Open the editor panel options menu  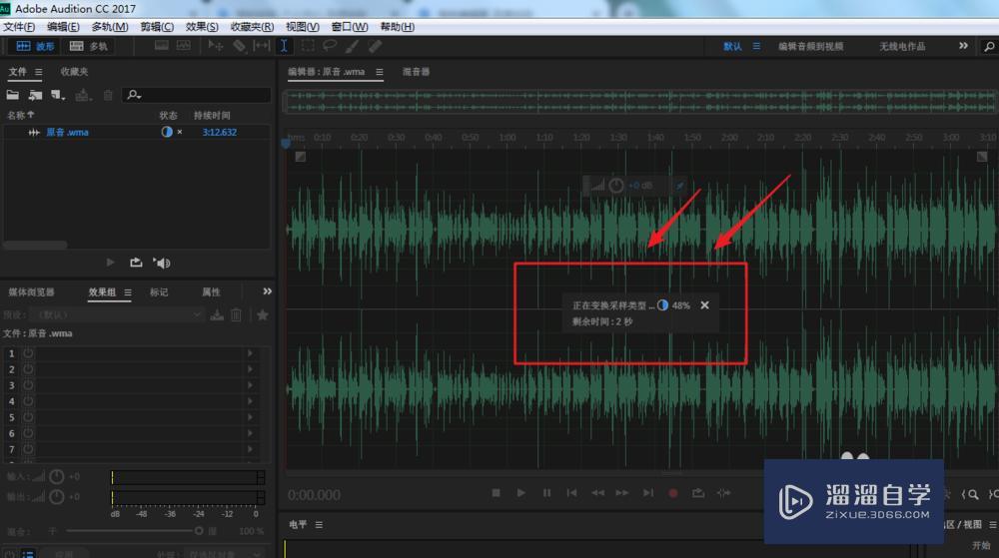coord(379,72)
